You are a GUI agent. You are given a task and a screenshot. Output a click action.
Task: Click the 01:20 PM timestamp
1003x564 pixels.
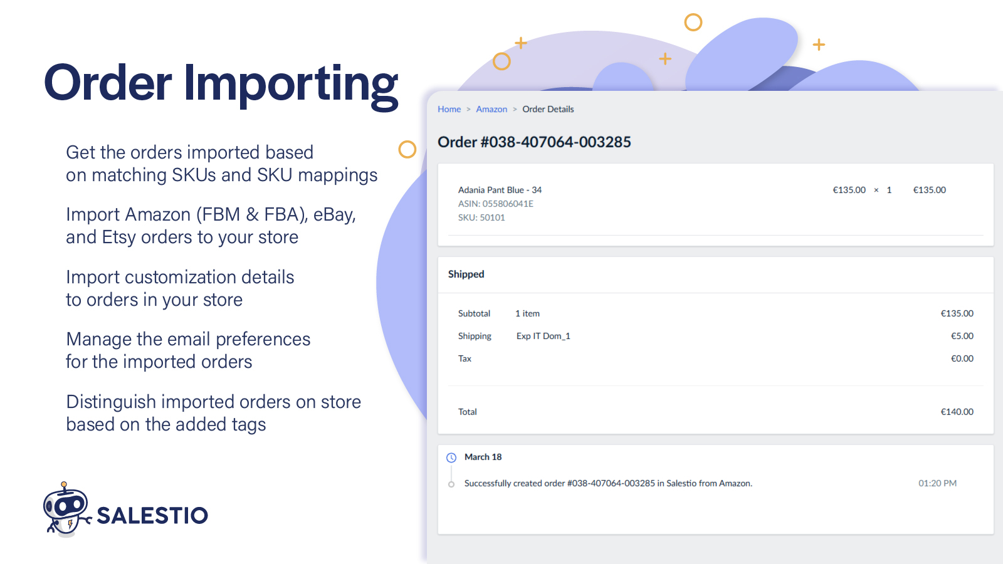(937, 483)
